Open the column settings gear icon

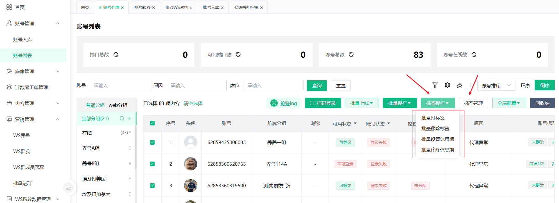[x=447, y=85]
